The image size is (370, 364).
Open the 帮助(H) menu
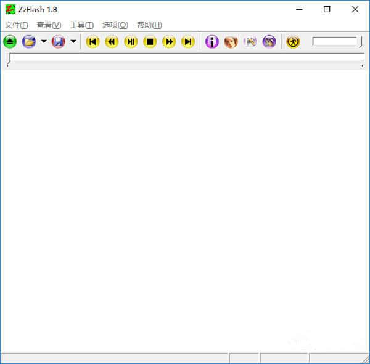[x=149, y=25]
